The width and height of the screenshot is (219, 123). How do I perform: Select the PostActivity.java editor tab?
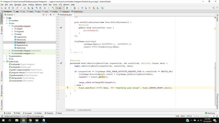tap(66, 15)
